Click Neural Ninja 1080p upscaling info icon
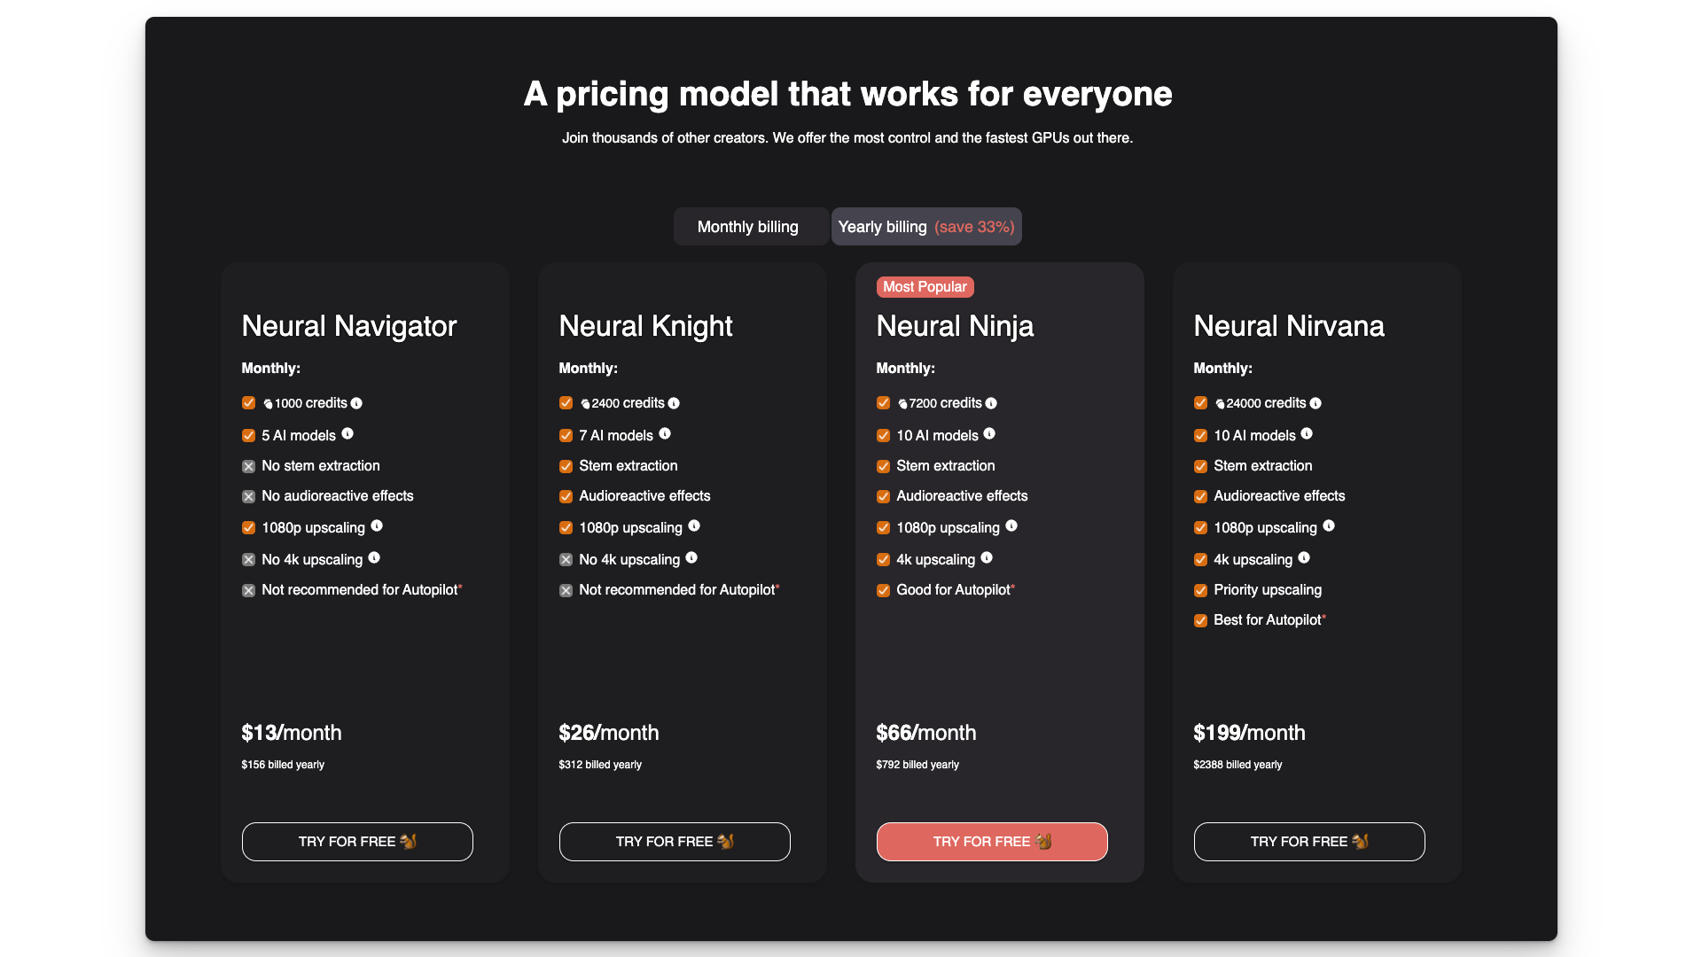This screenshot has height=957, width=1702. (x=1011, y=525)
